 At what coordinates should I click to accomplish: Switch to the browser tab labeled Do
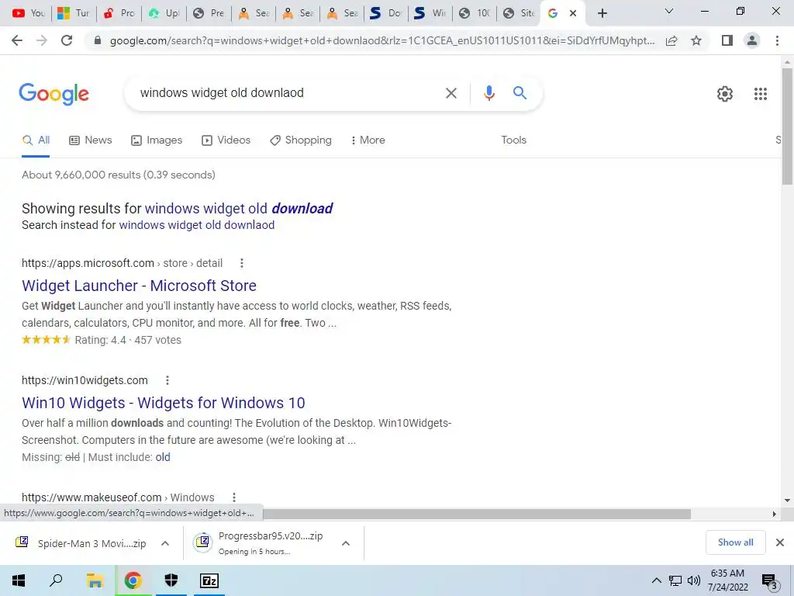pos(385,13)
